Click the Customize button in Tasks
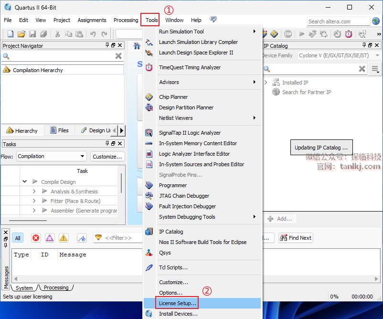383x319 pixels. [107, 156]
